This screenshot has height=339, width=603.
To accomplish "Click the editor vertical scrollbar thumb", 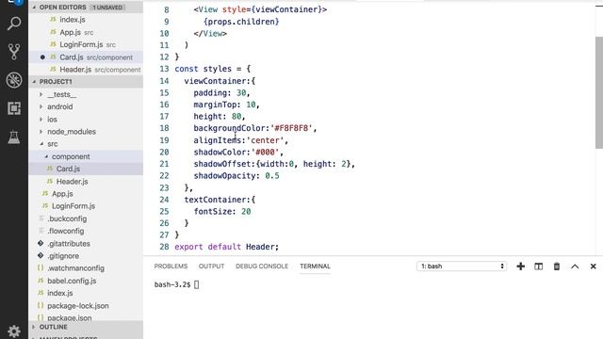I will [x=599, y=92].
